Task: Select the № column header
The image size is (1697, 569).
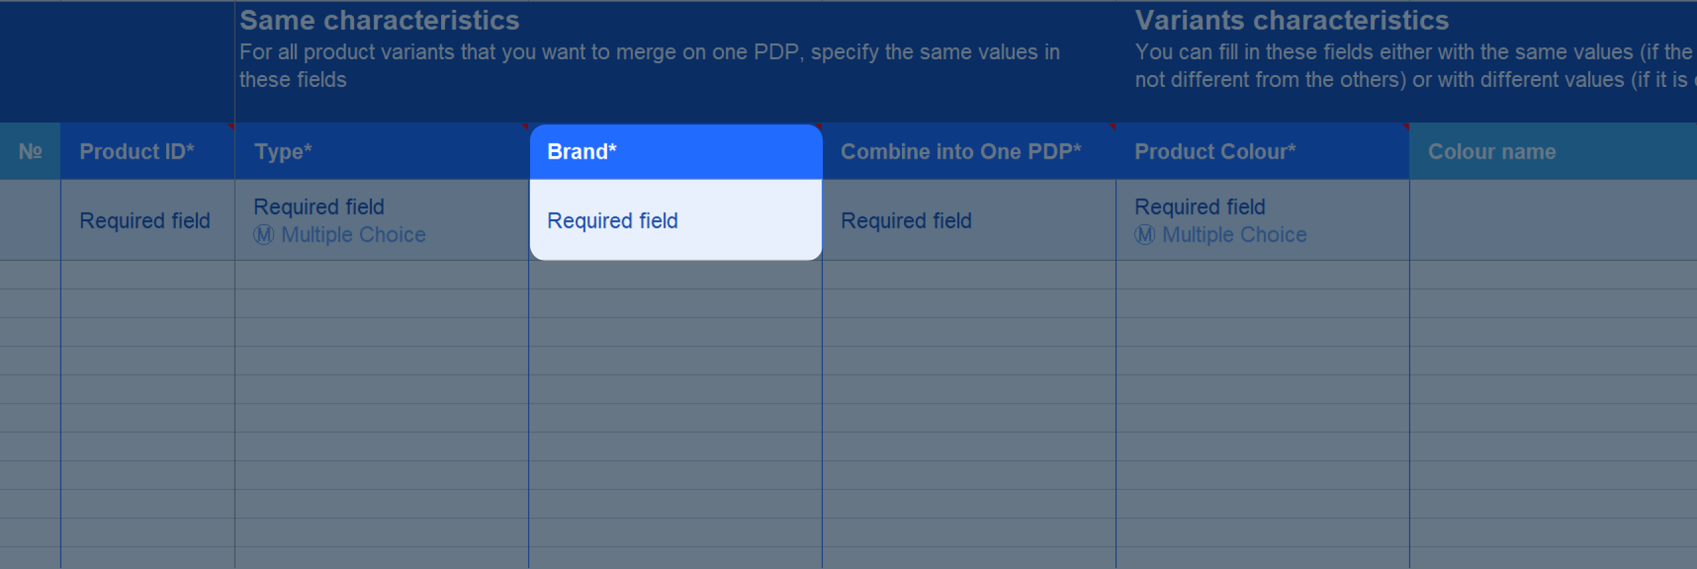Action: point(30,151)
